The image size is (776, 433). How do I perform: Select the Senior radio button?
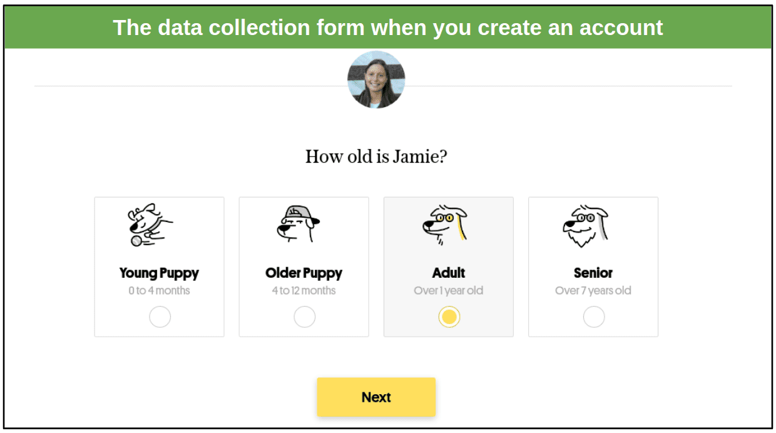(x=594, y=317)
